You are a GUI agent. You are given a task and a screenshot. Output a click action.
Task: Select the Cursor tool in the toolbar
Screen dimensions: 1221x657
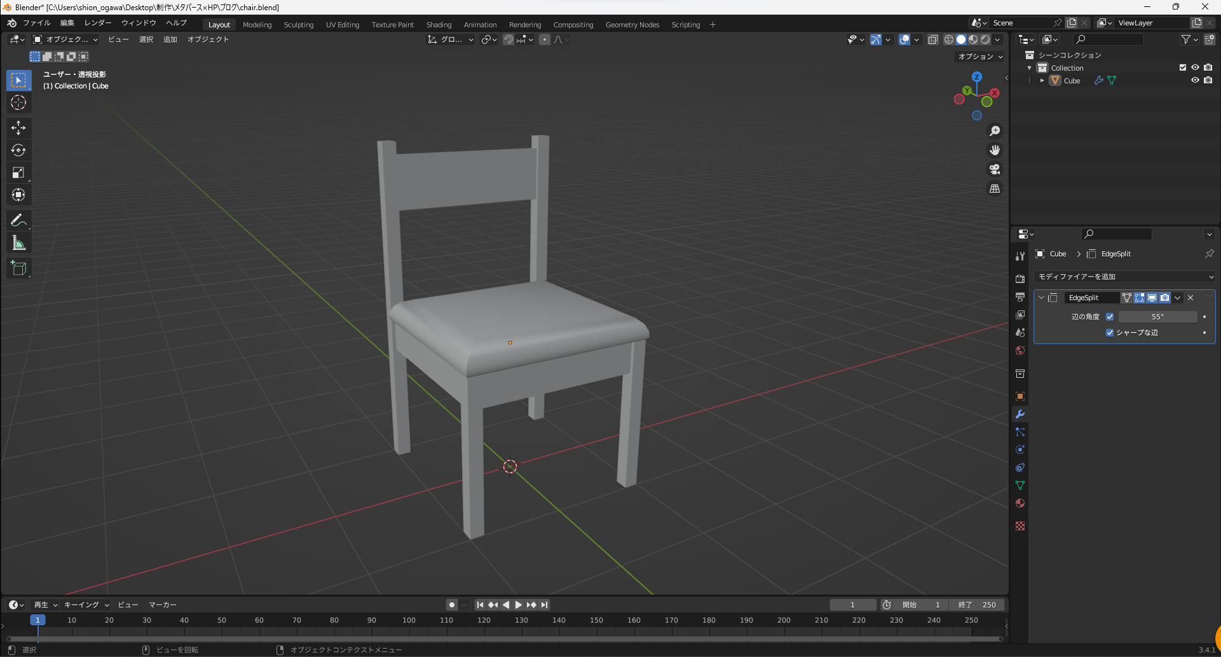(x=18, y=102)
